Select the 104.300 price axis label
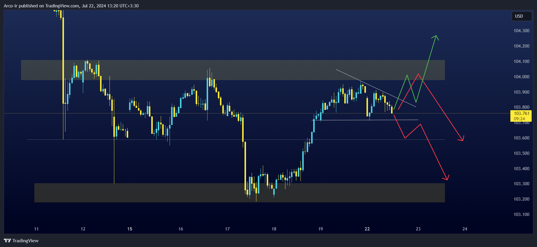 click(521, 31)
